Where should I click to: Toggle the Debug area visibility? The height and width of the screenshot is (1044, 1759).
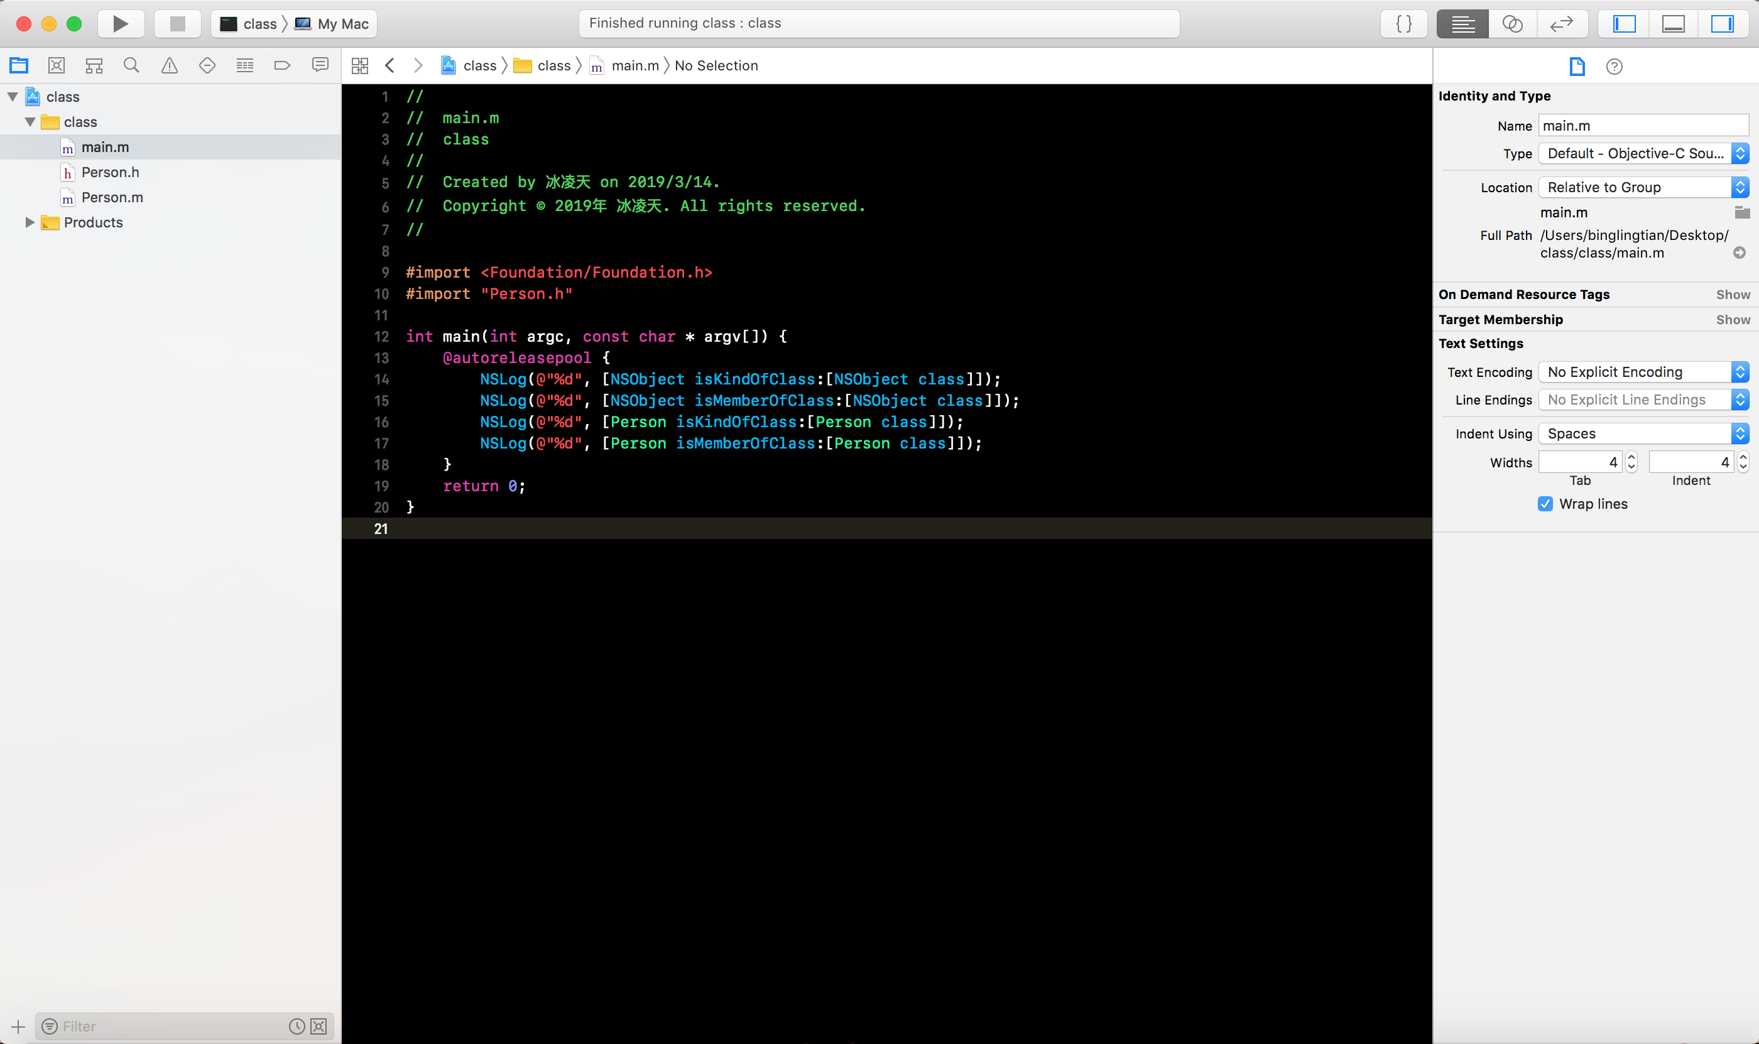tap(1673, 24)
